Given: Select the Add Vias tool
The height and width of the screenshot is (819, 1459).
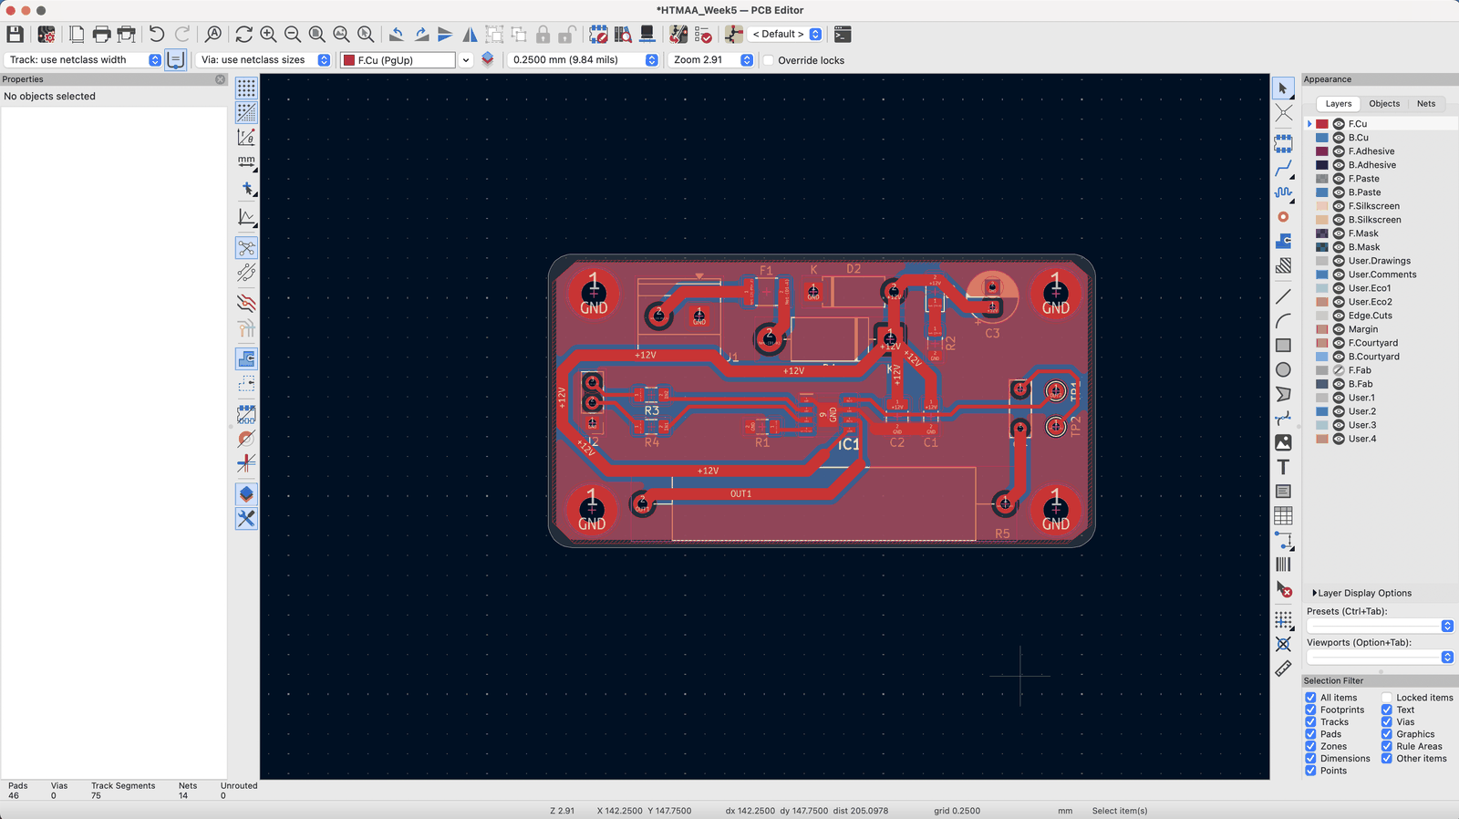Looking at the screenshot, I should (x=1283, y=217).
